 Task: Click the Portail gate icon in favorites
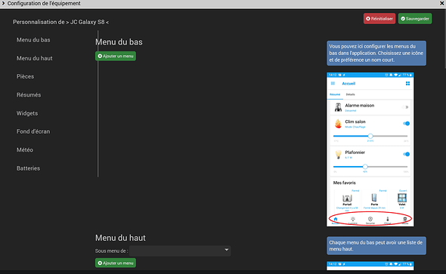pyautogui.click(x=347, y=198)
